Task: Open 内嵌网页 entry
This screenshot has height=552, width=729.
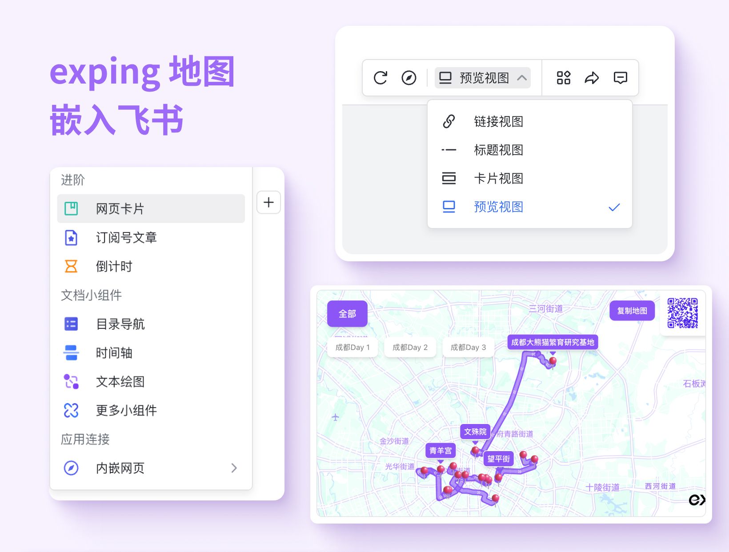Action: pos(151,468)
